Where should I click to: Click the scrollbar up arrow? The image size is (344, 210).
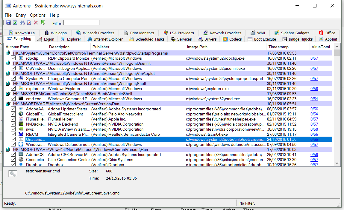pos(337,47)
